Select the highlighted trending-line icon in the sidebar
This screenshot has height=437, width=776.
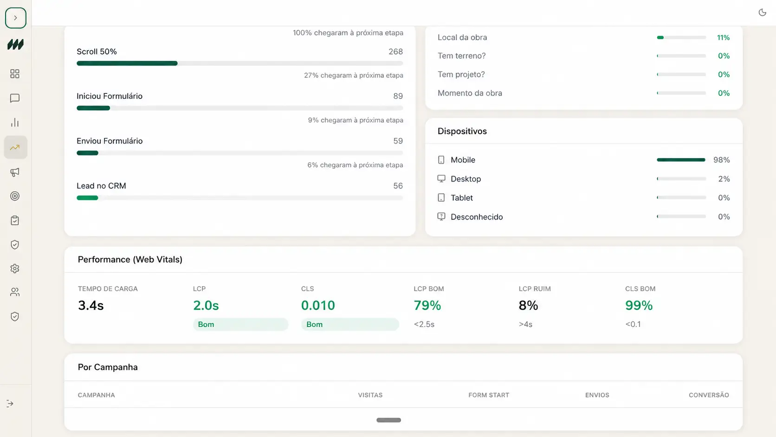click(15, 147)
